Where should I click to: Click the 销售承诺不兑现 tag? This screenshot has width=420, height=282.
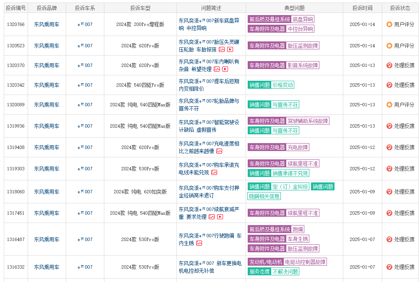(x=290, y=173)
